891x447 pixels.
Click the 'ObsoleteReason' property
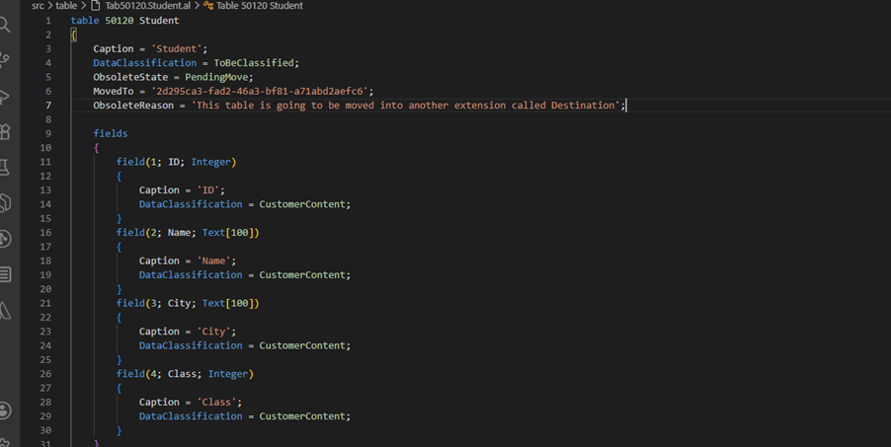(133, 105)
